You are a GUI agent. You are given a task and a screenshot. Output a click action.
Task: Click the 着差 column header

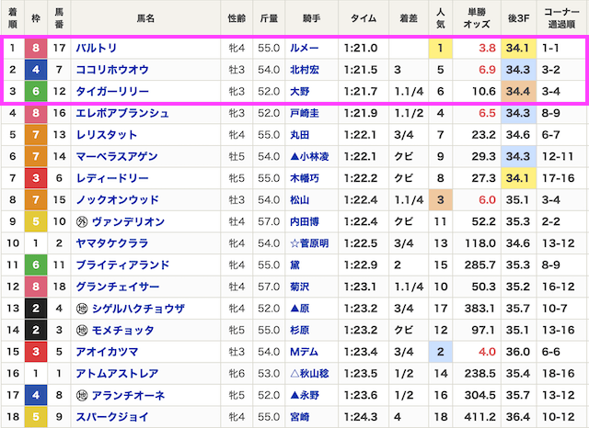click(409, 18)
